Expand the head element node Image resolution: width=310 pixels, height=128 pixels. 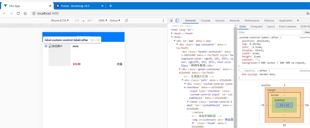tap(172, 33)
